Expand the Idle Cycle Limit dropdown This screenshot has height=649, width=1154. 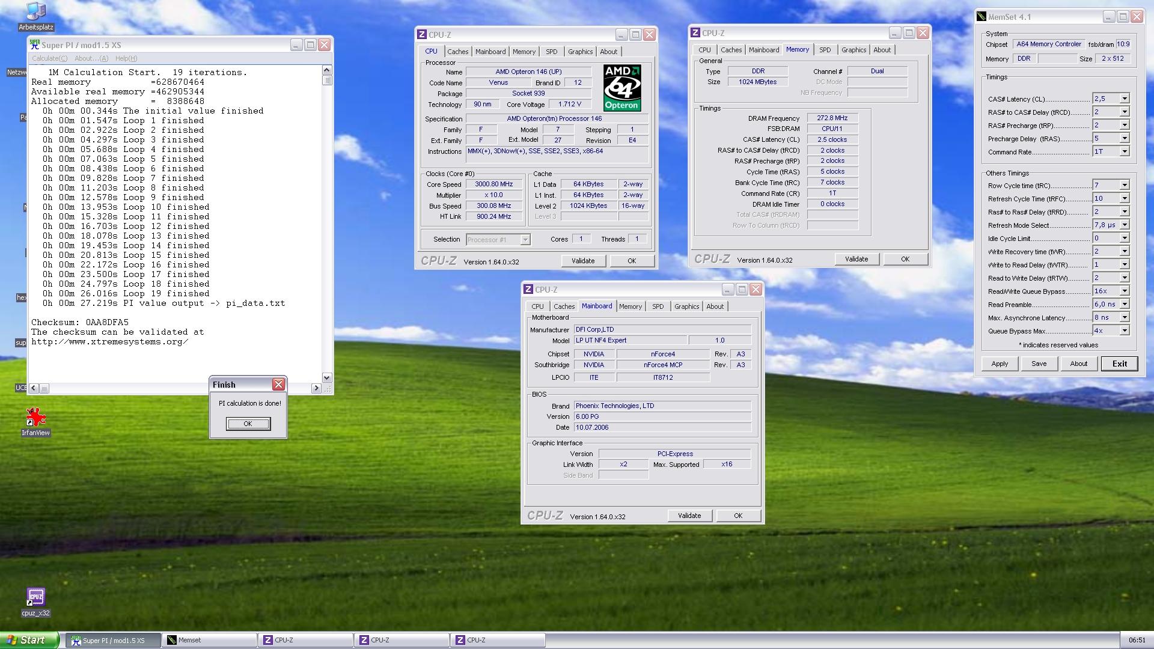pos(1124,238)
